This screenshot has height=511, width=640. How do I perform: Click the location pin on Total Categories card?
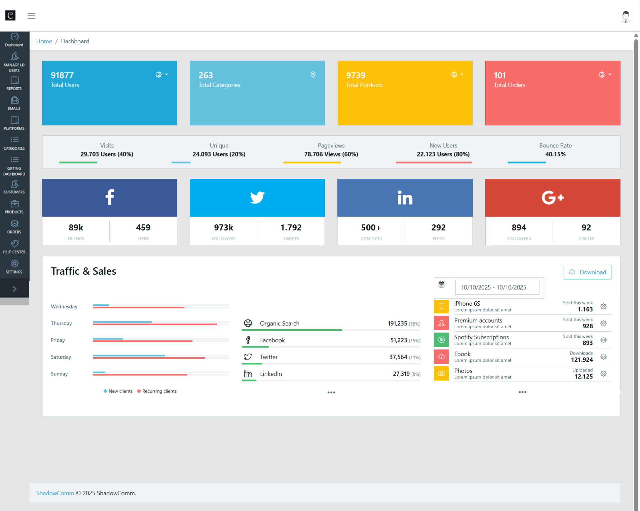click(x=313, y=75)
